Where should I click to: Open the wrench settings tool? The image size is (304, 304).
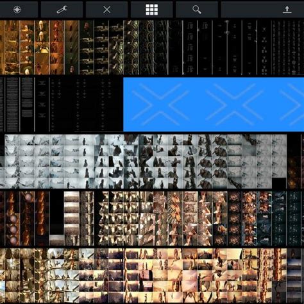click(x=62, y=10)
